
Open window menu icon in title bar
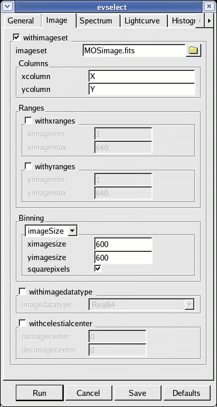click(8, 6)
